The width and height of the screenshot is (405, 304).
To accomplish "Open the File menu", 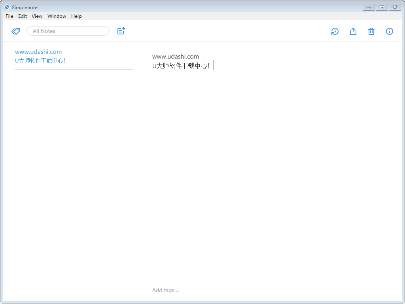I will click(9, 16).
